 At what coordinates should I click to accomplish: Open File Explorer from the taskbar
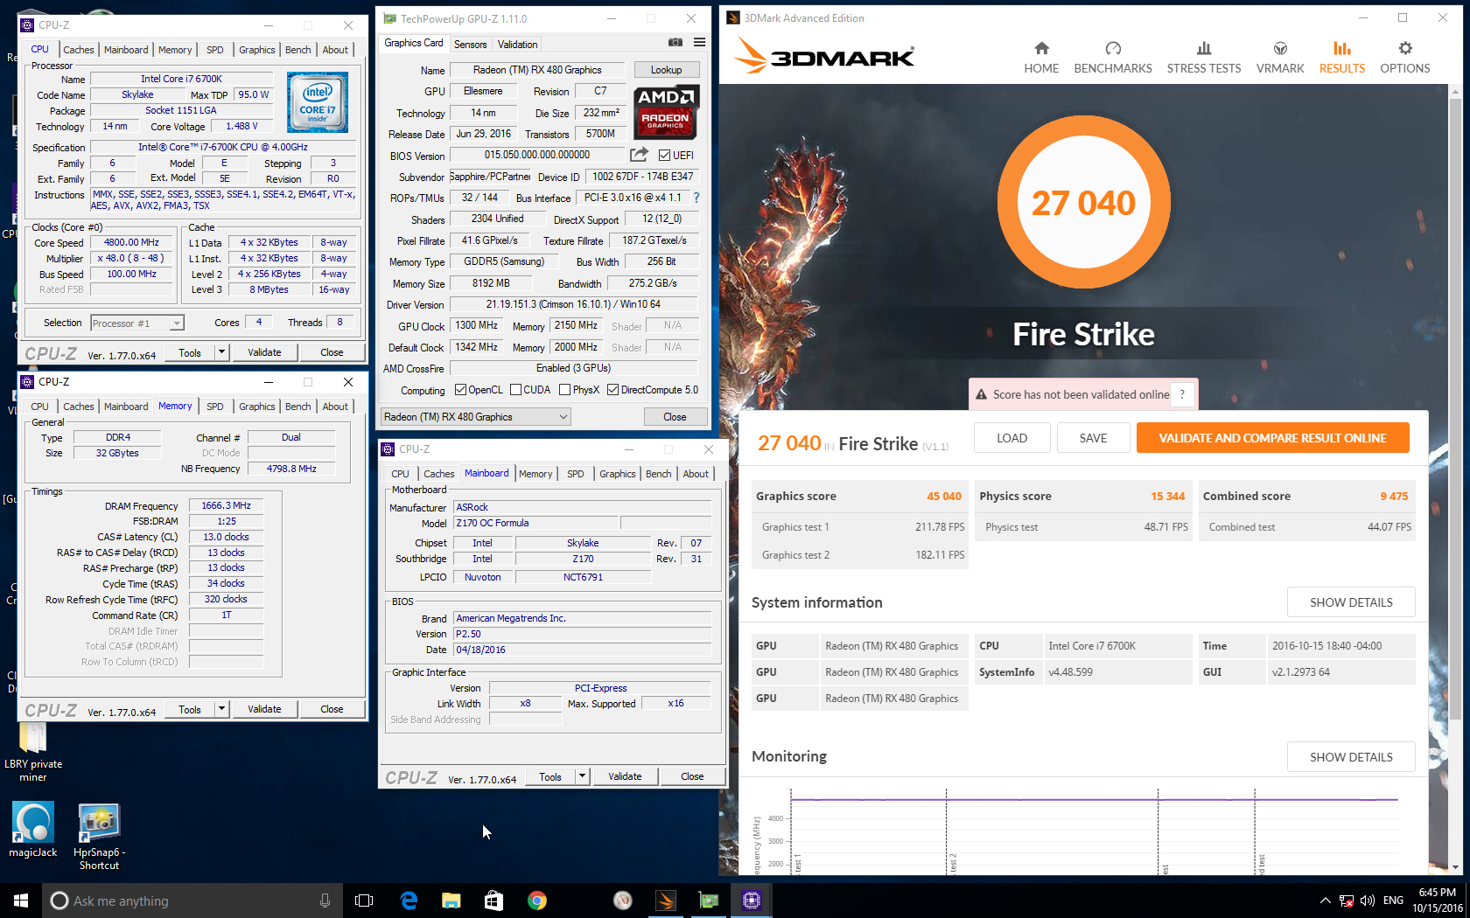(451, 901)
